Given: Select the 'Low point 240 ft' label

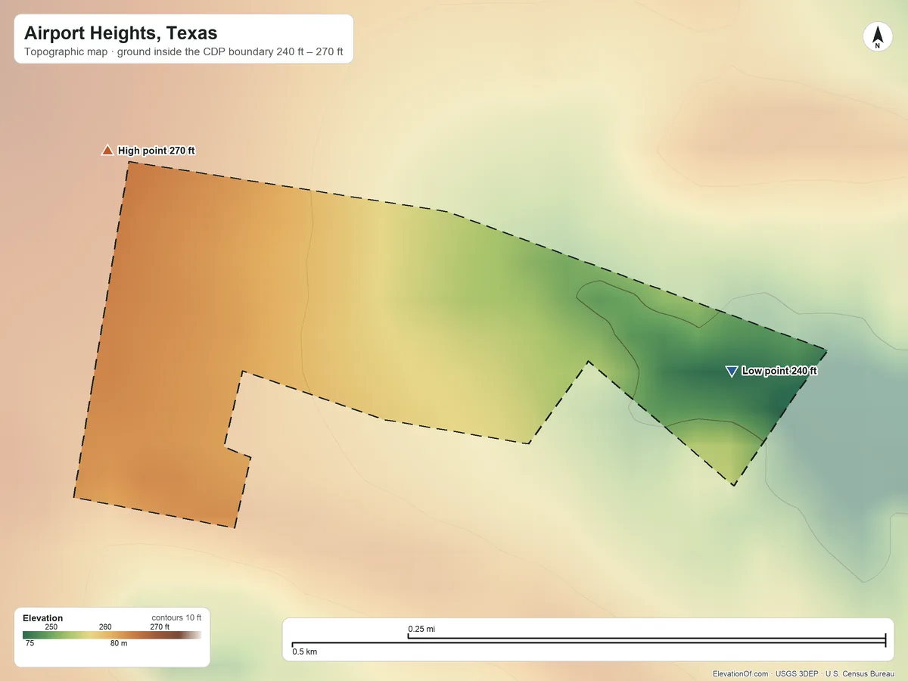Looking at the screenshot, I should 779,371.
